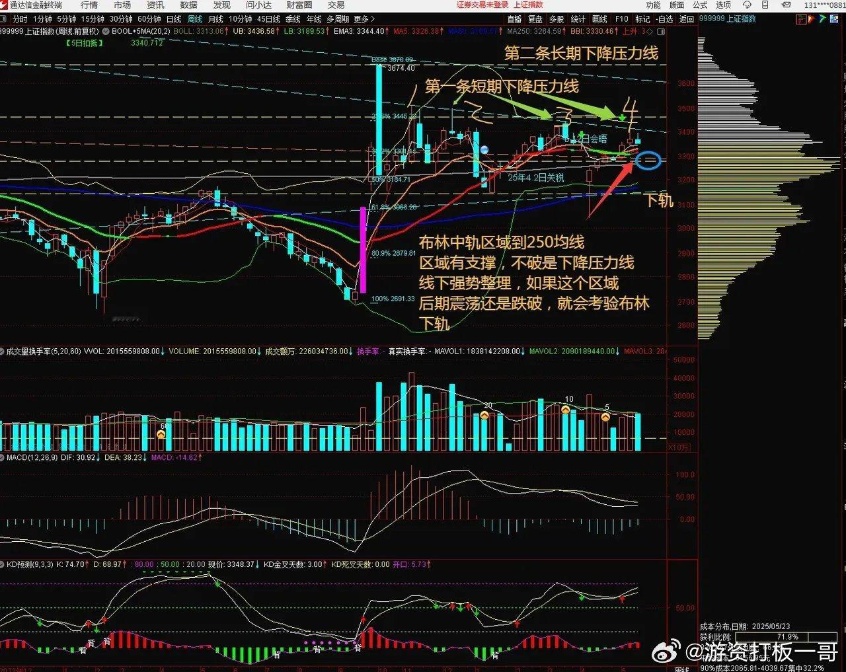846x672 pixels.
Task: Open the 交易 menu
Action: tap(336, 5)
